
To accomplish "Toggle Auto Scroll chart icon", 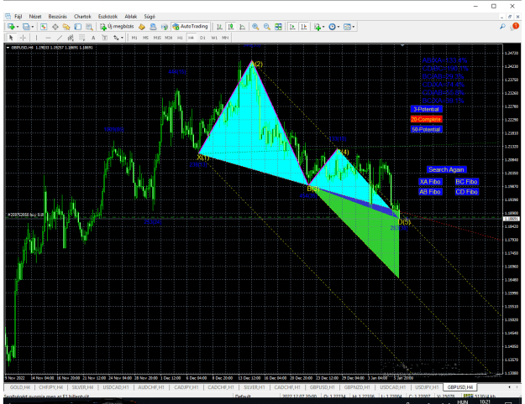I will tap(292, 27).
